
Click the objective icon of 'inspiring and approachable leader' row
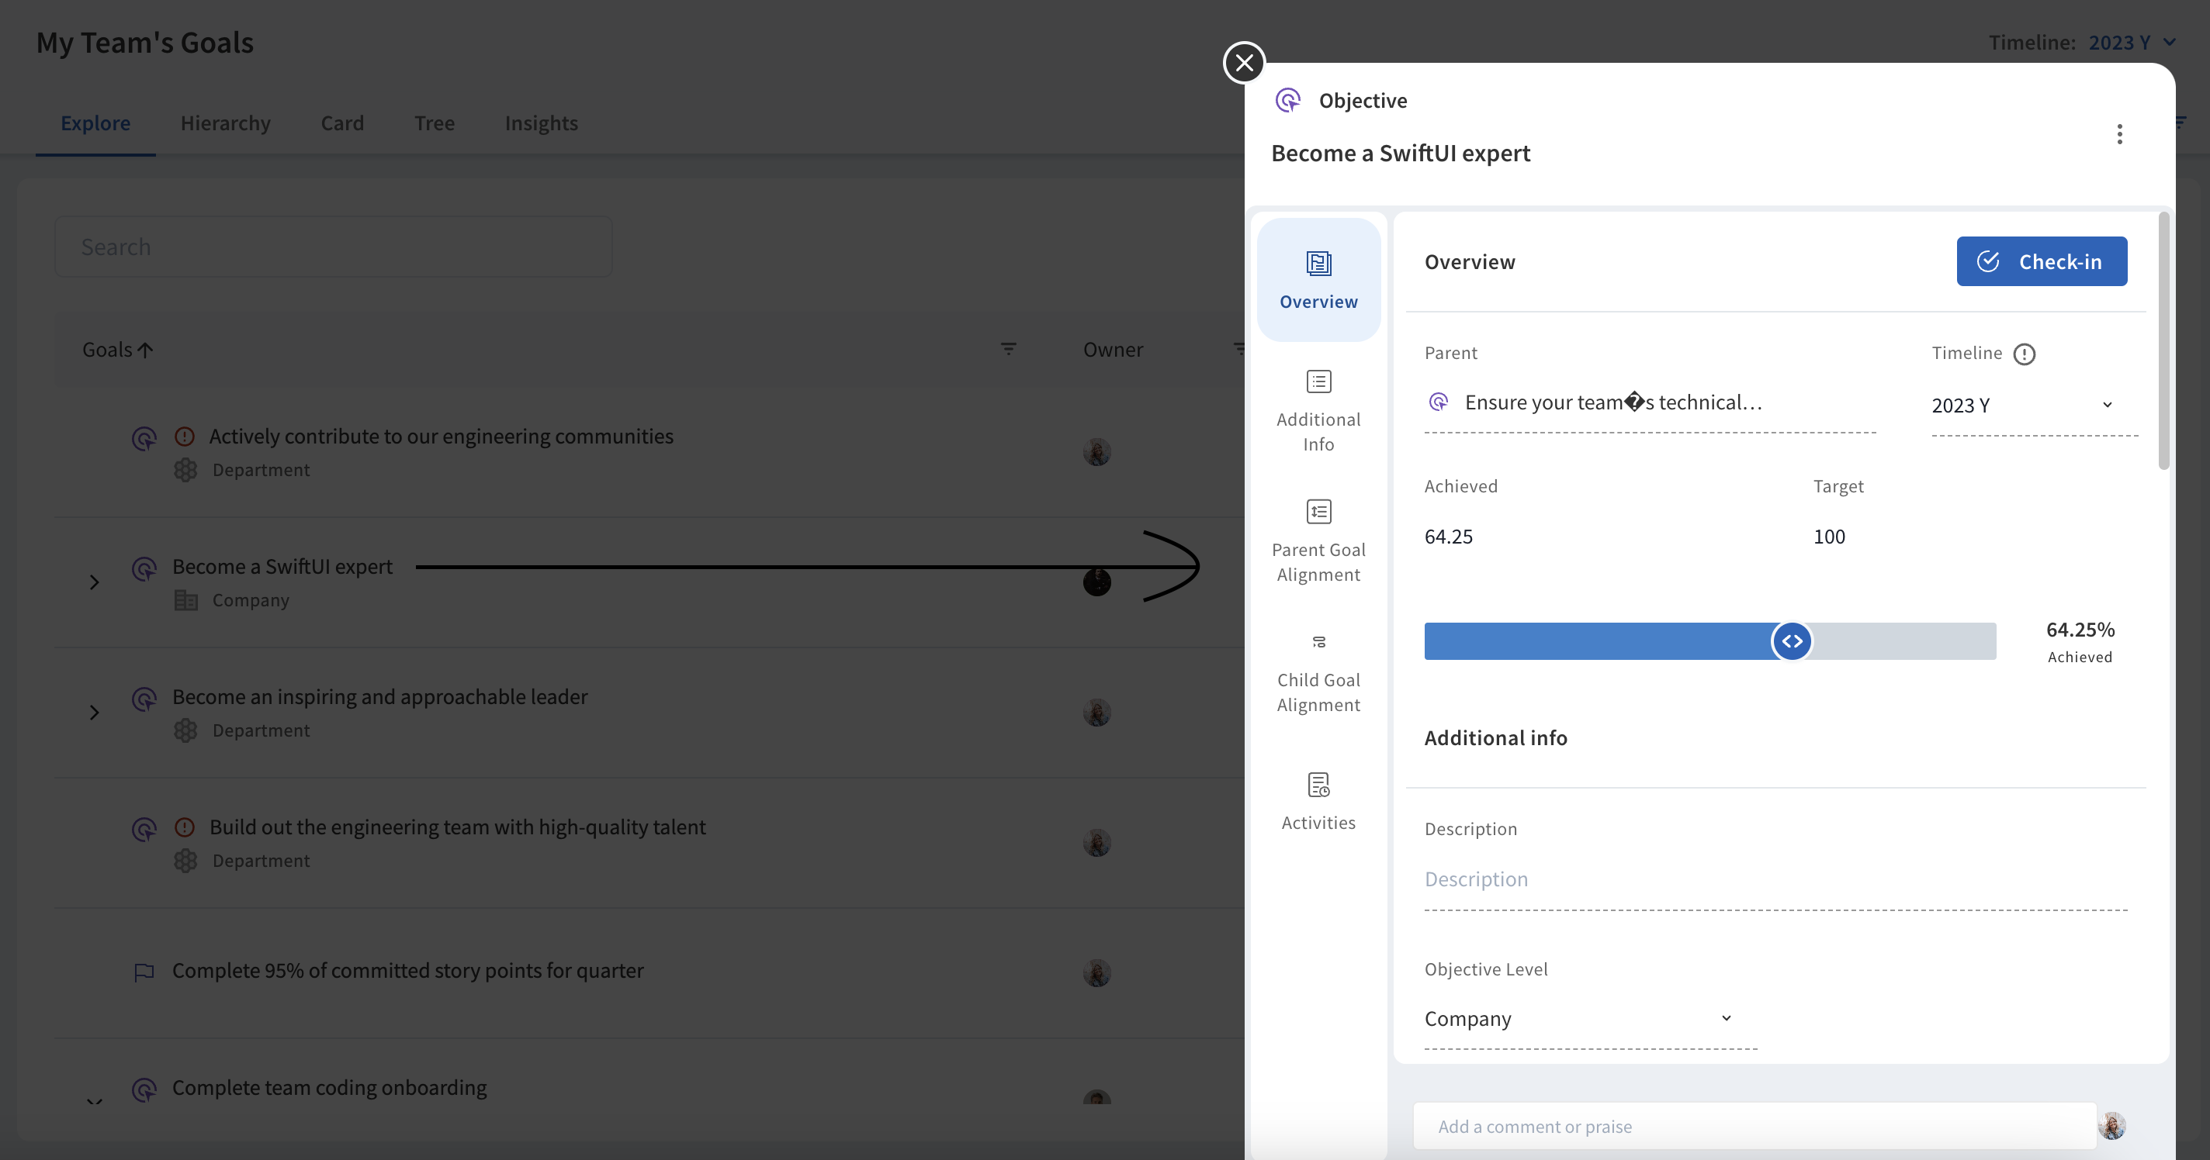[144, 699]
